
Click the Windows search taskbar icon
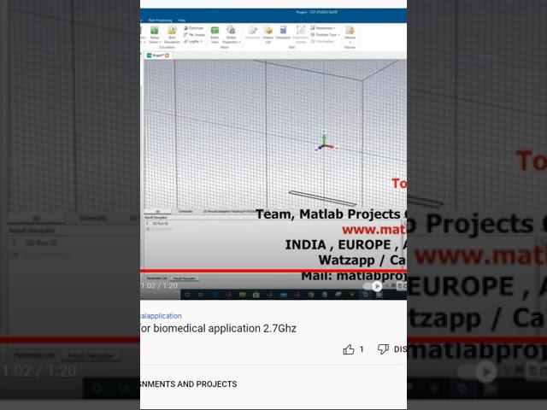(x=187, y=295)
